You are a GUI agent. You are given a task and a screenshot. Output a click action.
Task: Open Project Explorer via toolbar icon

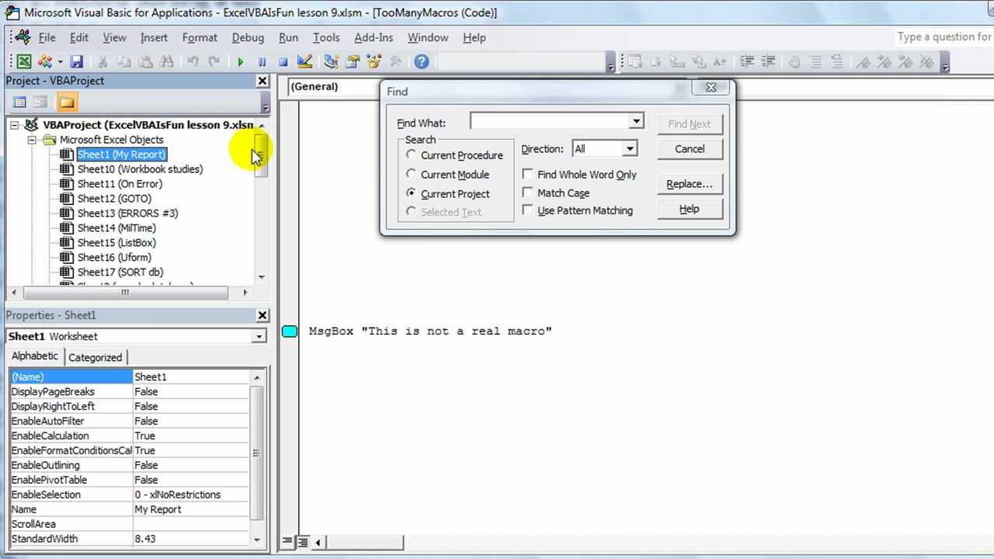pos(332,62)
